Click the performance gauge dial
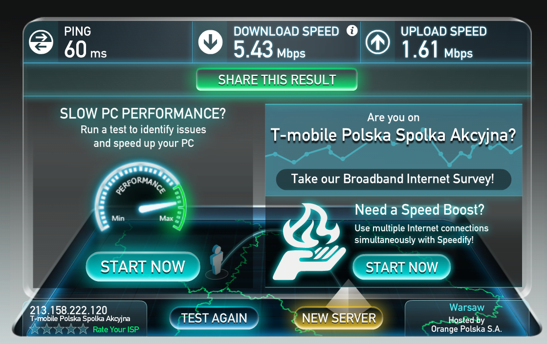Viewport: 547px width, 344px height. [x=141, y=197]
